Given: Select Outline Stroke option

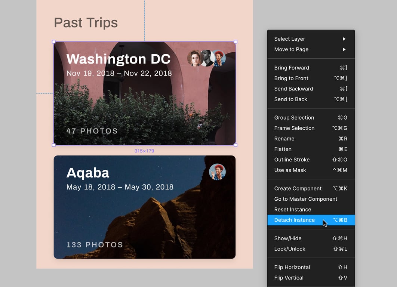Looking at the screenshot, I should point(292,160).
